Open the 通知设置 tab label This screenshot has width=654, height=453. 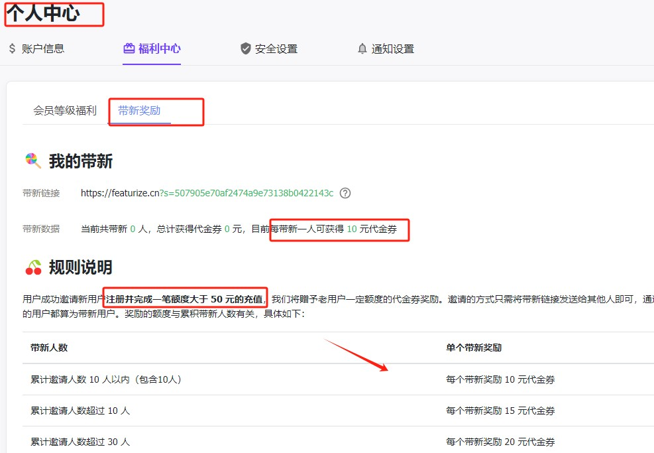point(392,48)
